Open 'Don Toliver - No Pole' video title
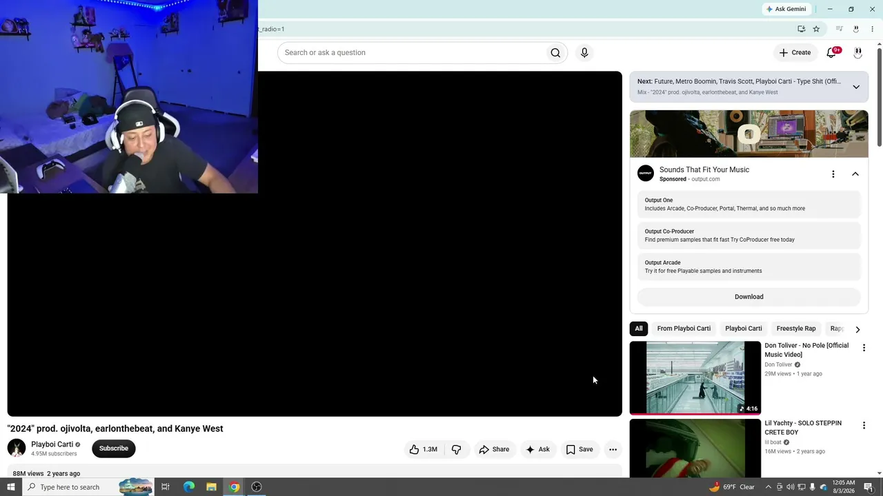This screenshot has height=496, width=883. coord(806,350)
